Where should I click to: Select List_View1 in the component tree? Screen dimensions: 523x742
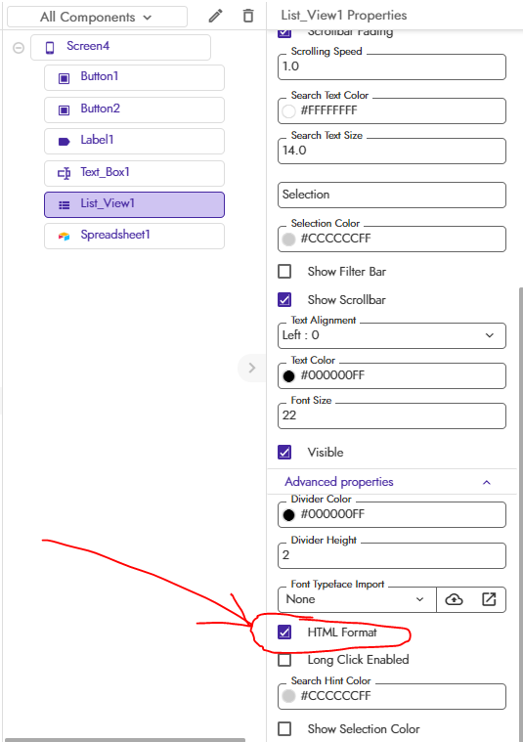pos(134,204)
